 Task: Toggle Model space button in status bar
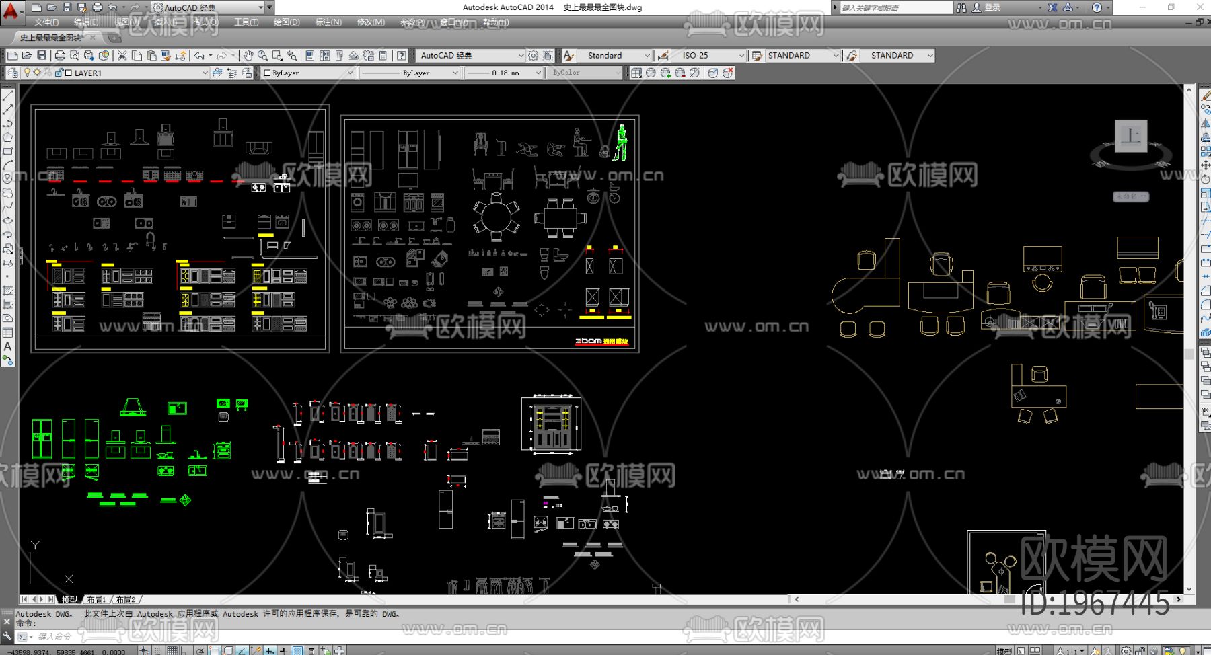[x=1004, y=651]
